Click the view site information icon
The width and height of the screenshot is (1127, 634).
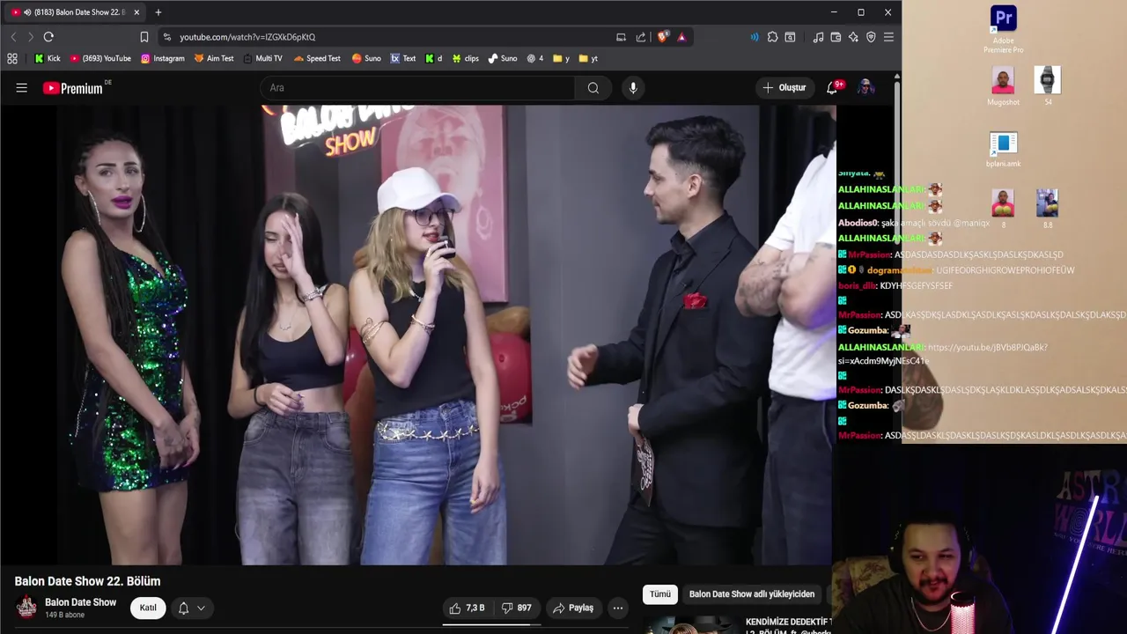[166, 37]
